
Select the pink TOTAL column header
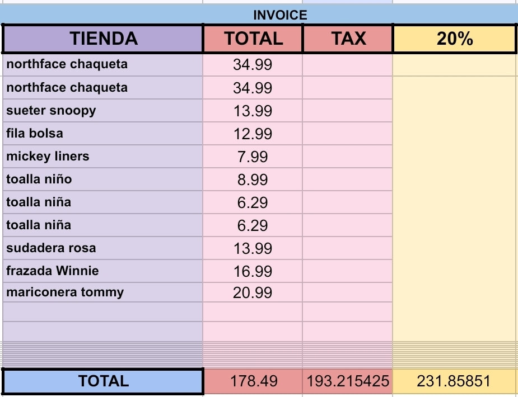(253, 39)
